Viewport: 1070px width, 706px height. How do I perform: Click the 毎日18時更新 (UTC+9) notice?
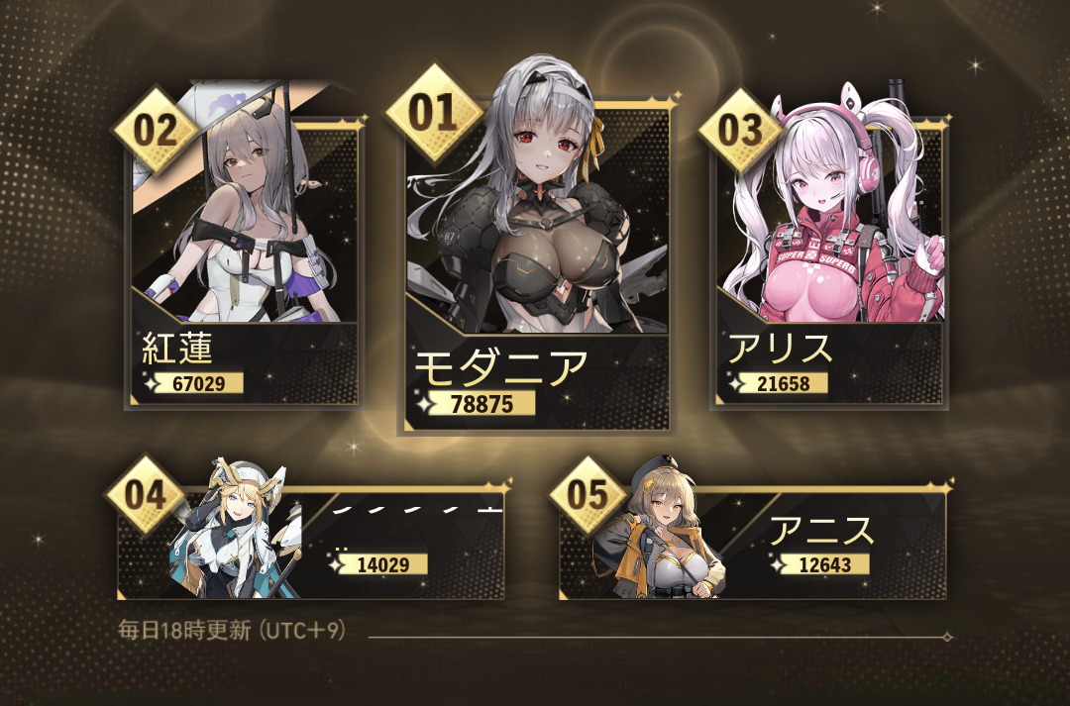232,630
